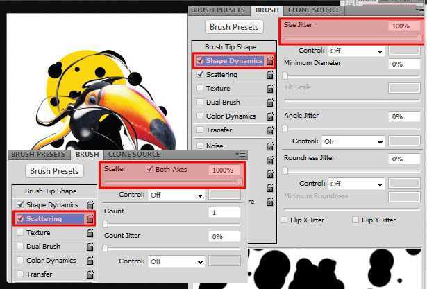
Task: Click the Minimum Diameter slider handle
Action: point(285,76)
